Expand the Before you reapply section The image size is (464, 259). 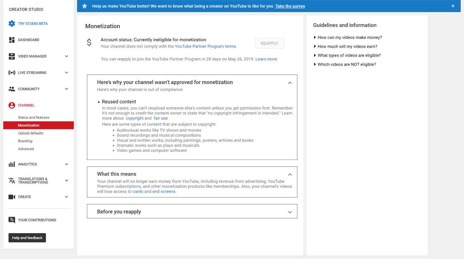coord(290,212)
